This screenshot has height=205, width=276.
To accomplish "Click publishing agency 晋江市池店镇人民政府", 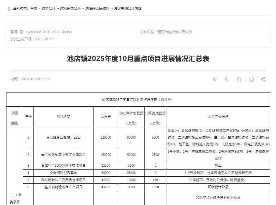I will pos(174,32).
